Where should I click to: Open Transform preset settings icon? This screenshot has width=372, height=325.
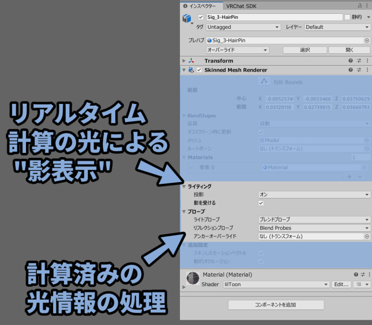tap(359, 60)
